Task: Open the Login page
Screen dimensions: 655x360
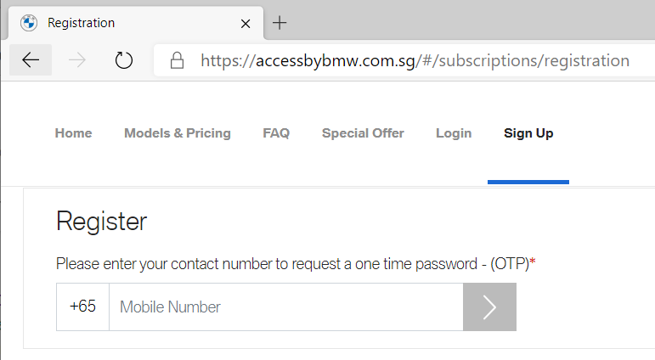Action: pyautogui.click(x=454, y=133)
